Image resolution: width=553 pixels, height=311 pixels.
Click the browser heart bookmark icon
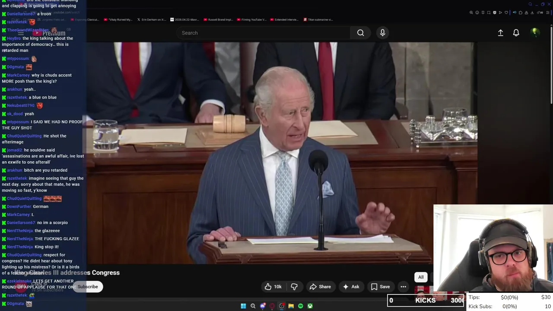(506, 13)
